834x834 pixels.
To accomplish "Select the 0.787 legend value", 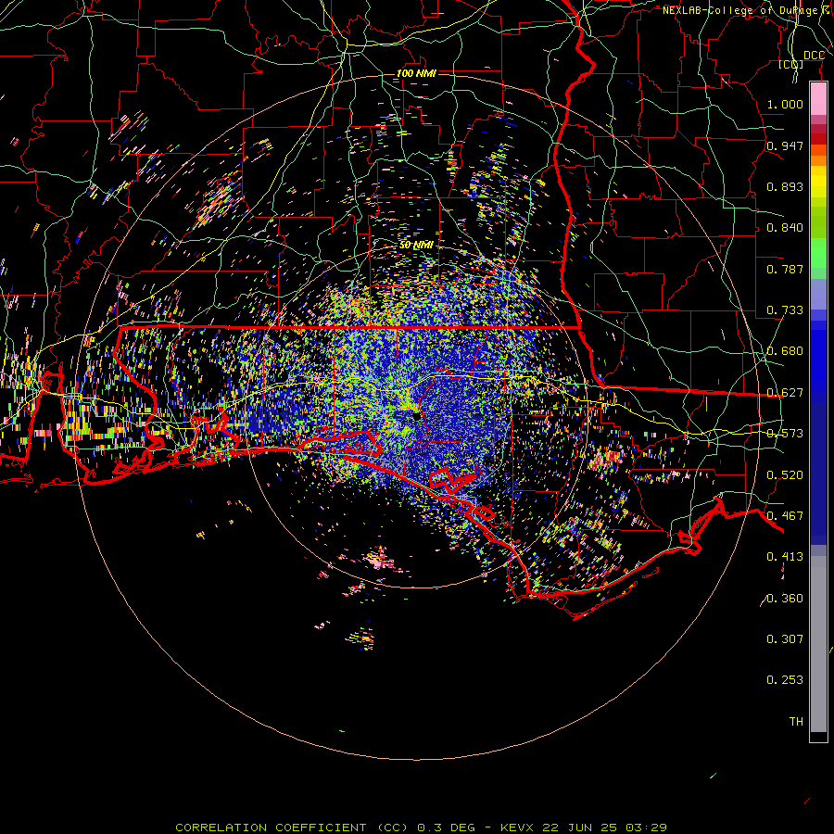I will point(785,269).
